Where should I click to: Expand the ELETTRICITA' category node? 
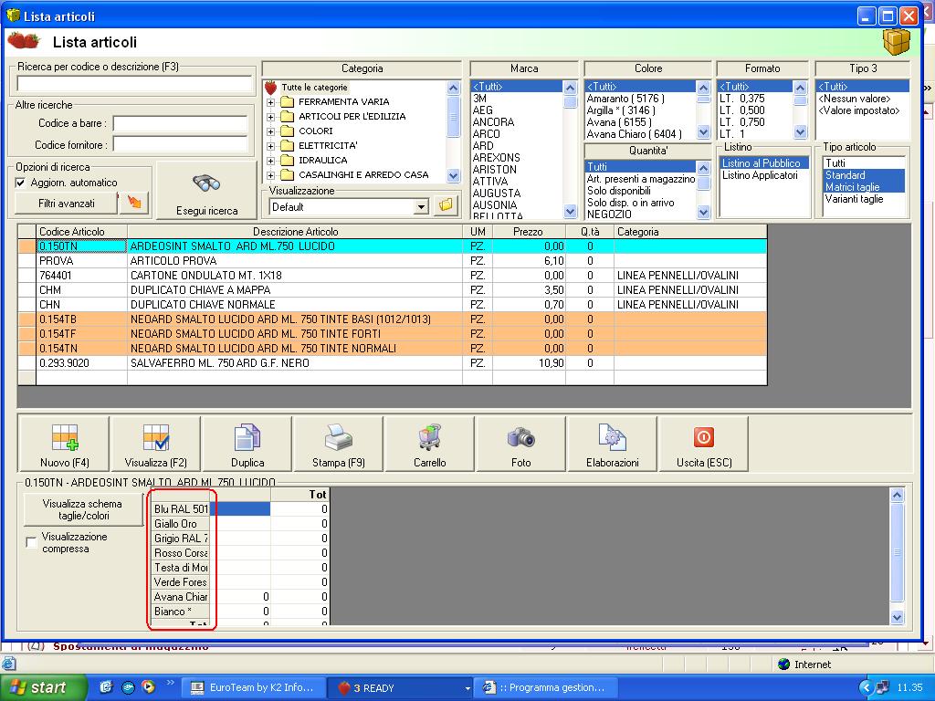(270, 146)
